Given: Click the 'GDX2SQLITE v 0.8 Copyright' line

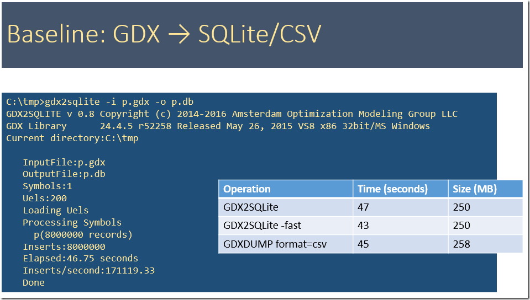Looking at the screenshot, I should pos(232,114).
